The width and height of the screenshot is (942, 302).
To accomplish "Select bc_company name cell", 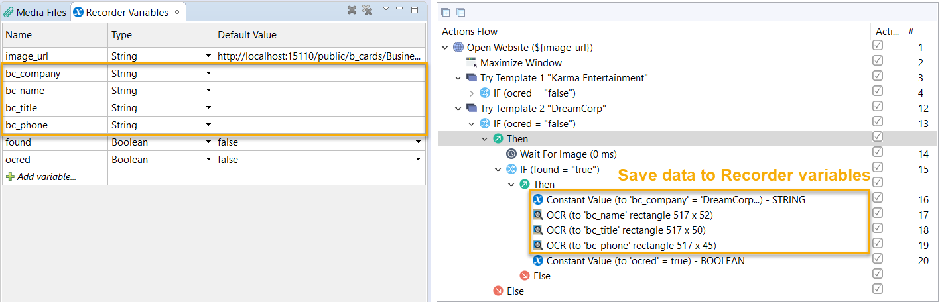I will pyautogui.click(x=55, y=74).
